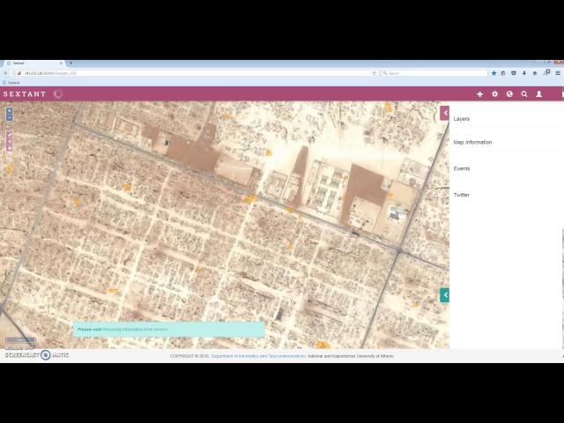Click the blue bookmark star icon
The width and height of the screenshot is (564, 423).
click(493, 73)
